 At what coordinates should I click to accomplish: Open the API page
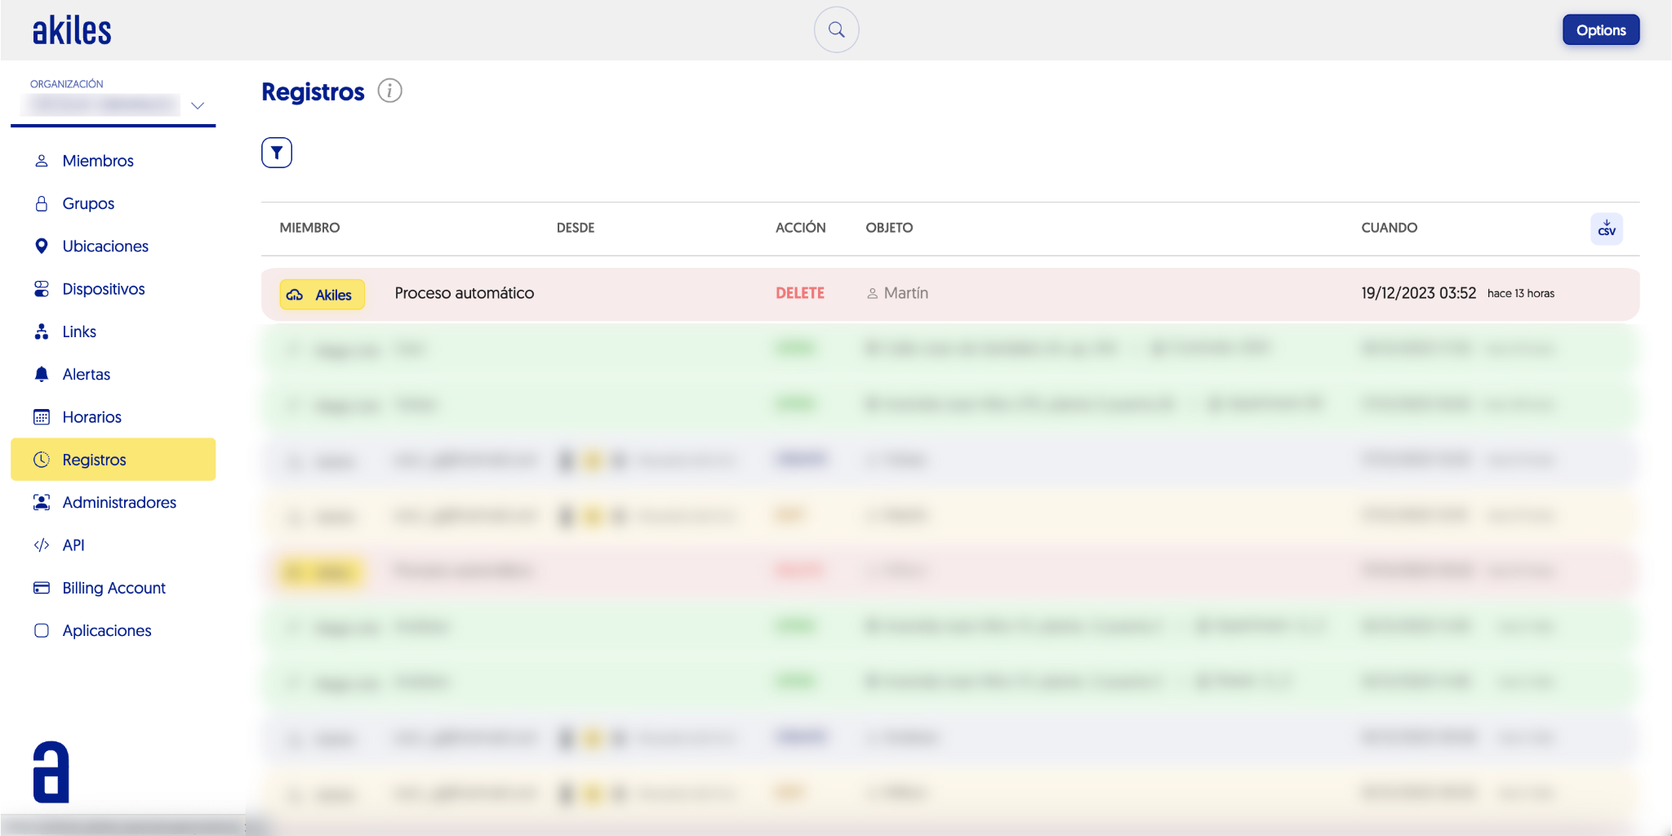point(73,545)
